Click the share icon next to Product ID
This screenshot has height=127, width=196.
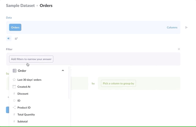pyautogui.click(x=14, y=108)
